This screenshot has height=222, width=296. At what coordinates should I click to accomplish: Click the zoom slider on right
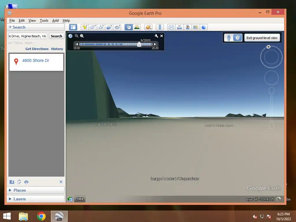pyautogui.click(x=271, y=108)
